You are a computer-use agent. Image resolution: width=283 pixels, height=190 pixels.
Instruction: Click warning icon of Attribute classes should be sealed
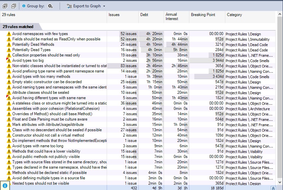[9, 92]
